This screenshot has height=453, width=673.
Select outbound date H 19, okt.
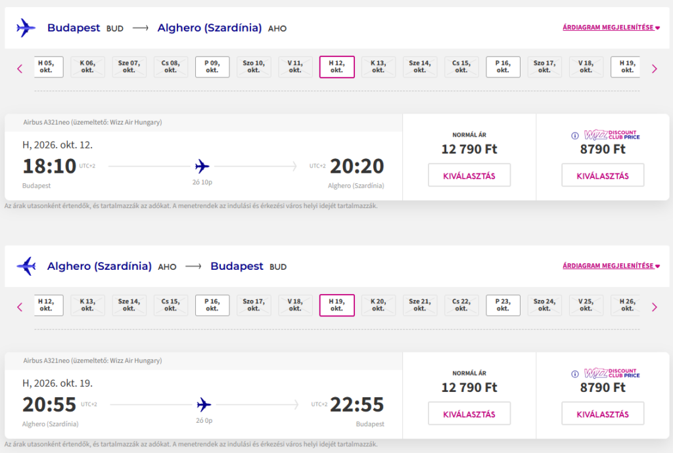[x=627, y=67]
